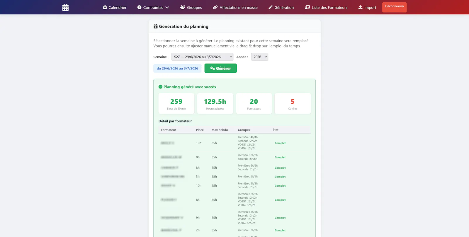The image size is (469, 237).
Task: Click the Max hebdo column header
Action: point(220,130)
